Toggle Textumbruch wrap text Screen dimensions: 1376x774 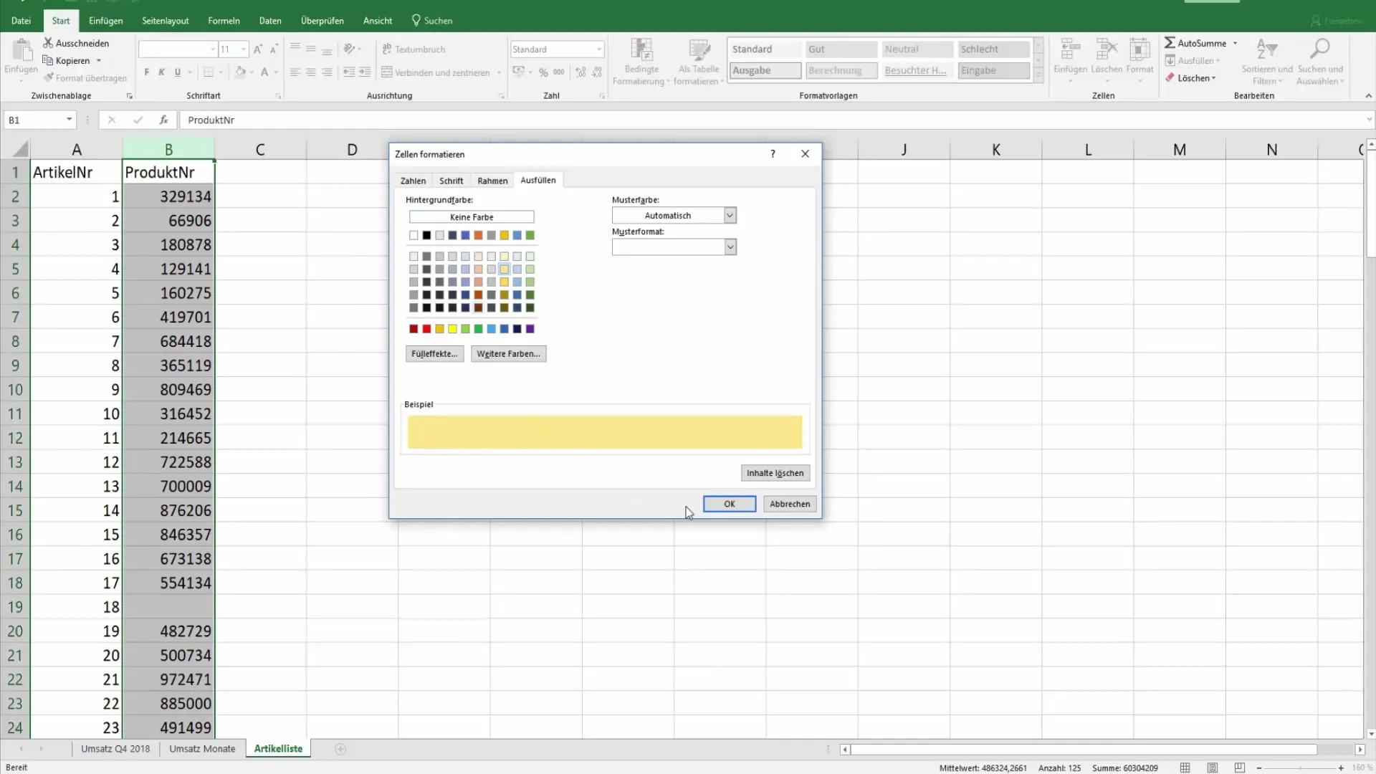(x=414, y=49)
